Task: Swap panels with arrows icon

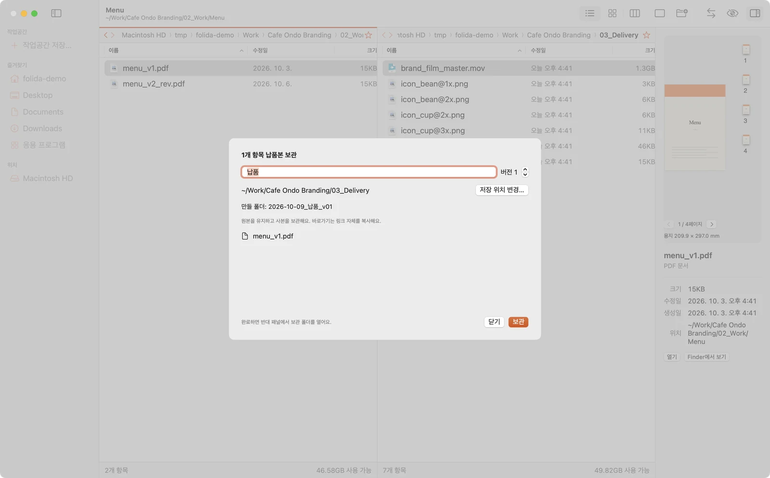Action: 711,13
